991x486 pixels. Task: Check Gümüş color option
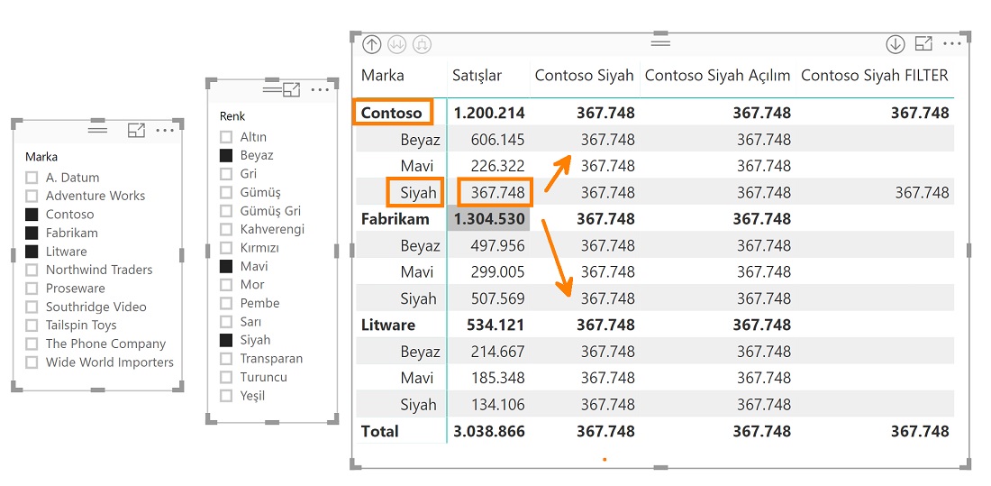click(225, 192)
